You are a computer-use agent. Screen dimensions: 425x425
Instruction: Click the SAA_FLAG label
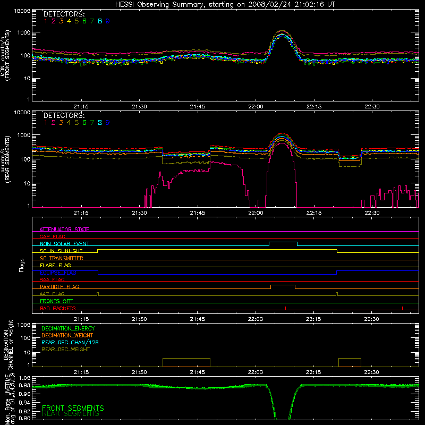coord(52,279)
